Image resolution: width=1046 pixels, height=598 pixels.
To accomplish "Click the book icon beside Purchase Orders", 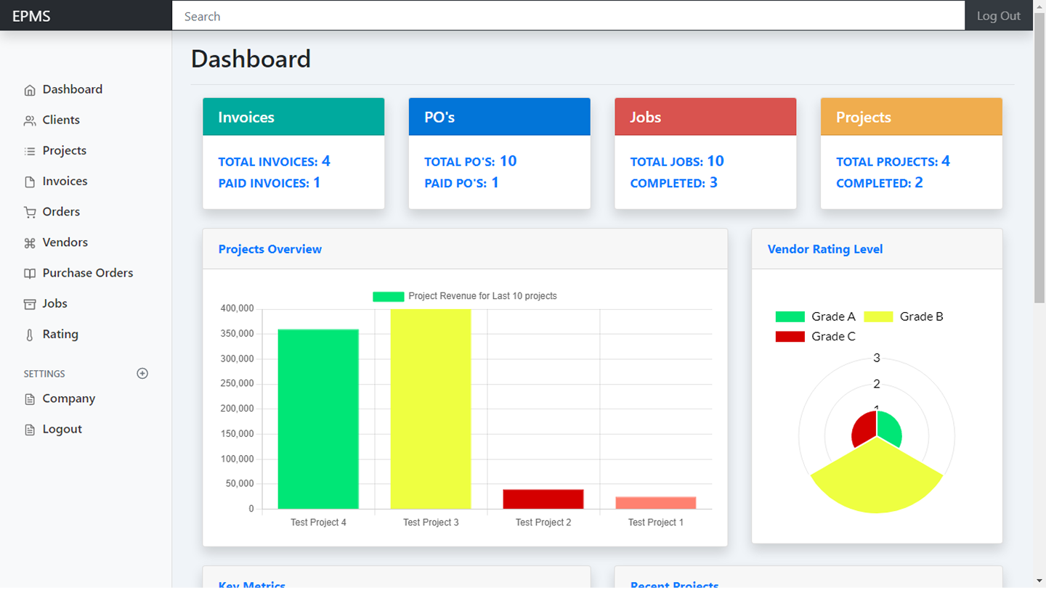I will [x=30, y=274].
